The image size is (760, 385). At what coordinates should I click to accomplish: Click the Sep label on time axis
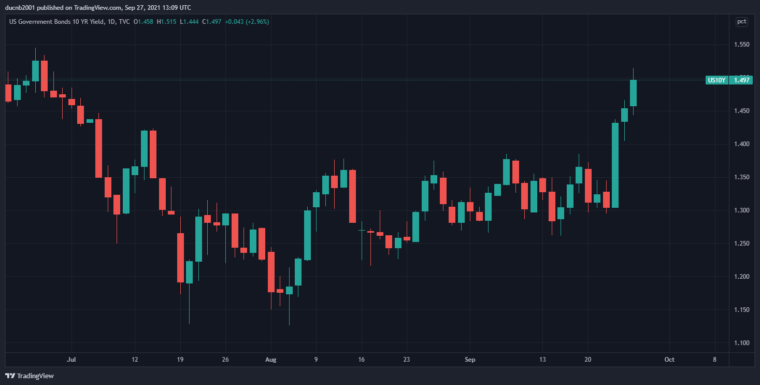tap(470, 359)
